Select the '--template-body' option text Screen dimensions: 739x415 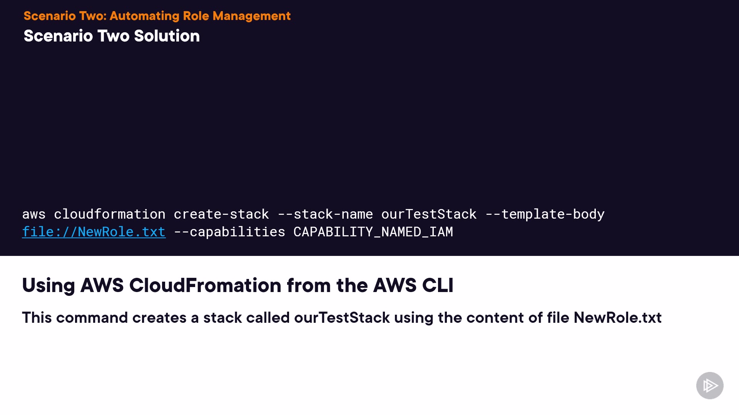point(545,214)
